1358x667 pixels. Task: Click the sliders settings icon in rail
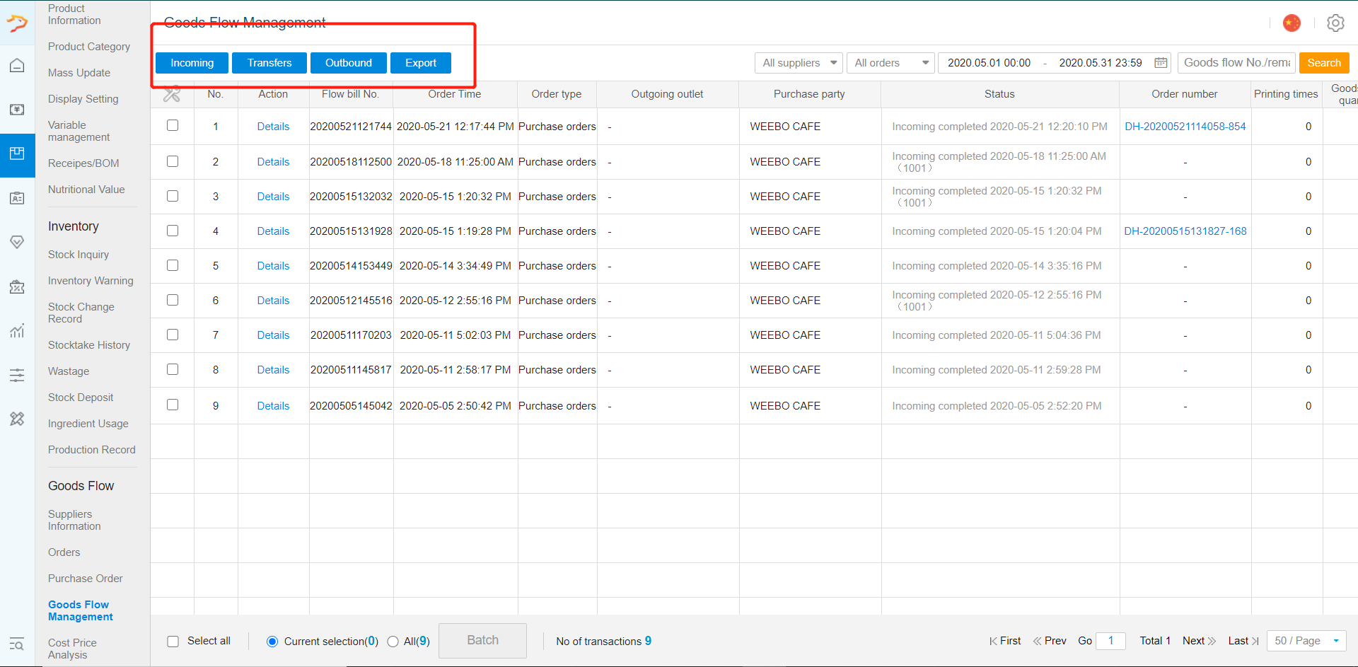pos(17,375)
